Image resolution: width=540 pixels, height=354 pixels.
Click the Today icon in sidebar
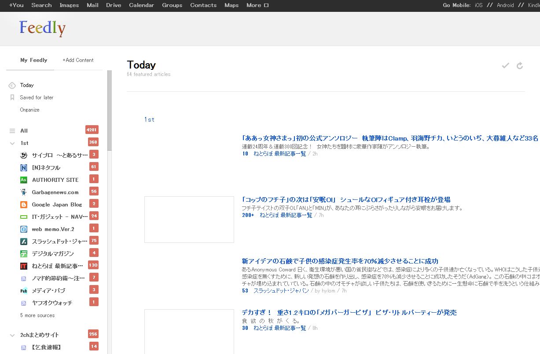tap(12, 85)
